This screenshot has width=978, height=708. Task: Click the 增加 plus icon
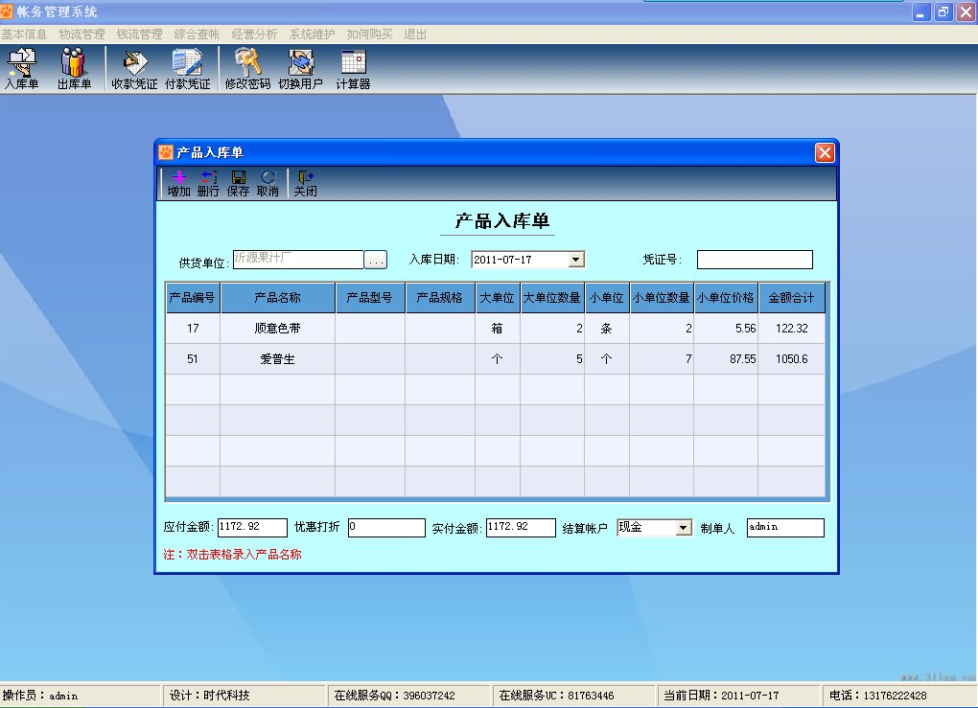(179, 184)
